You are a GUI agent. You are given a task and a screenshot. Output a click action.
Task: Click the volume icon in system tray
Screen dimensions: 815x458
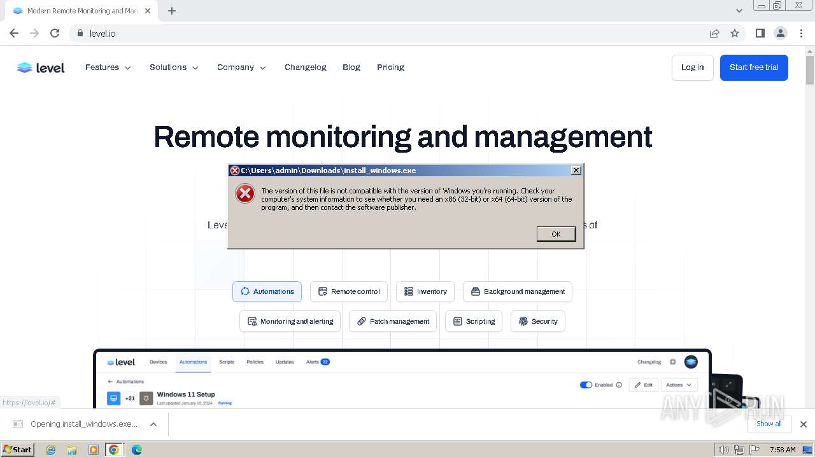pyautogui.click(x=724, y=450)
